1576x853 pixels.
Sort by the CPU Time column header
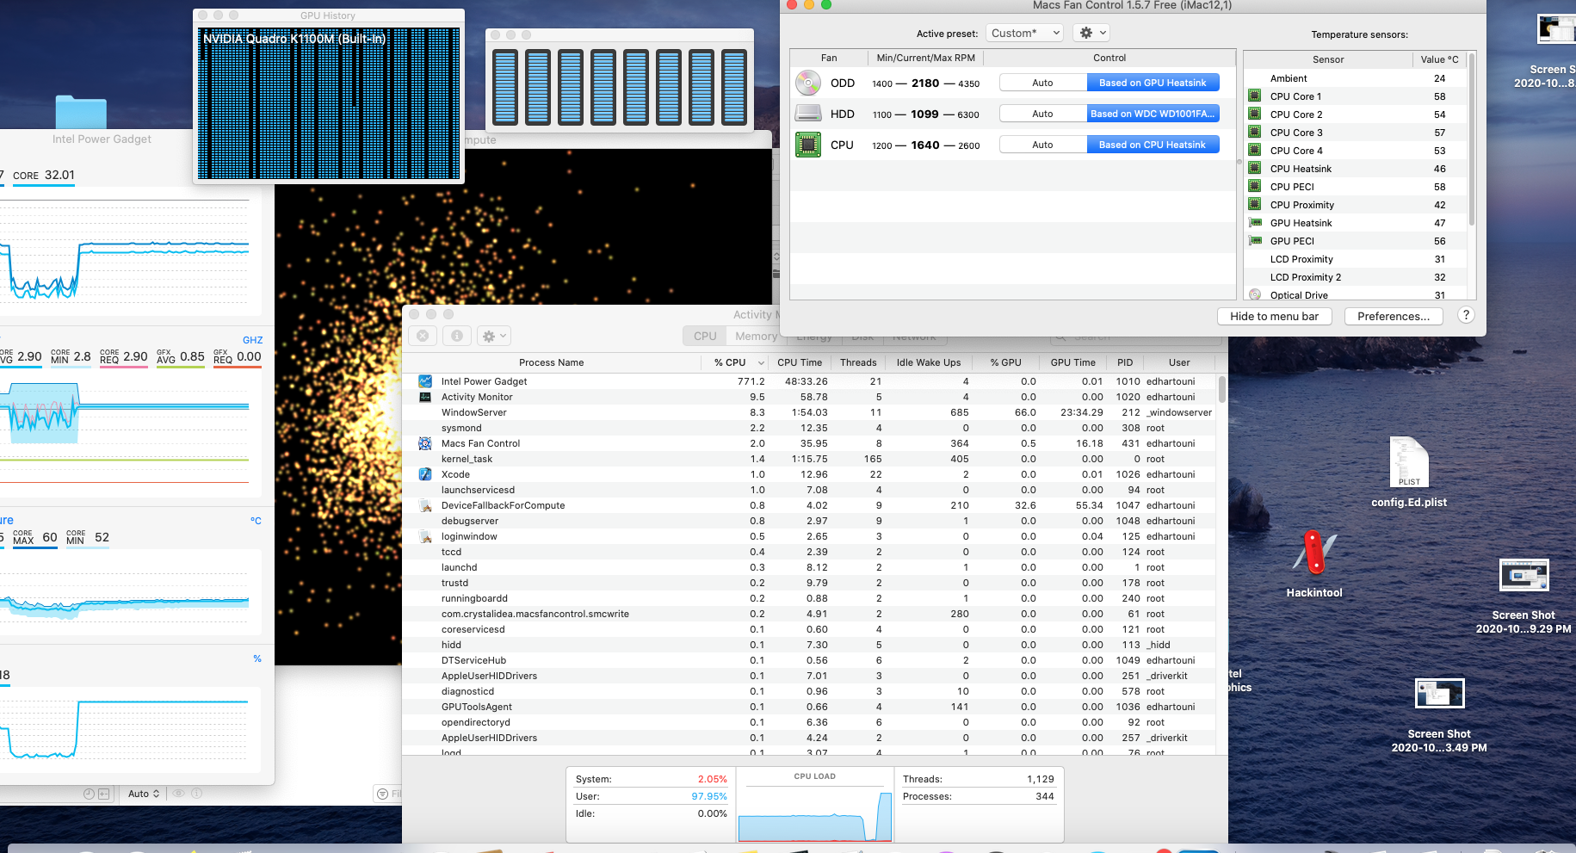click(x=800, y=362)
